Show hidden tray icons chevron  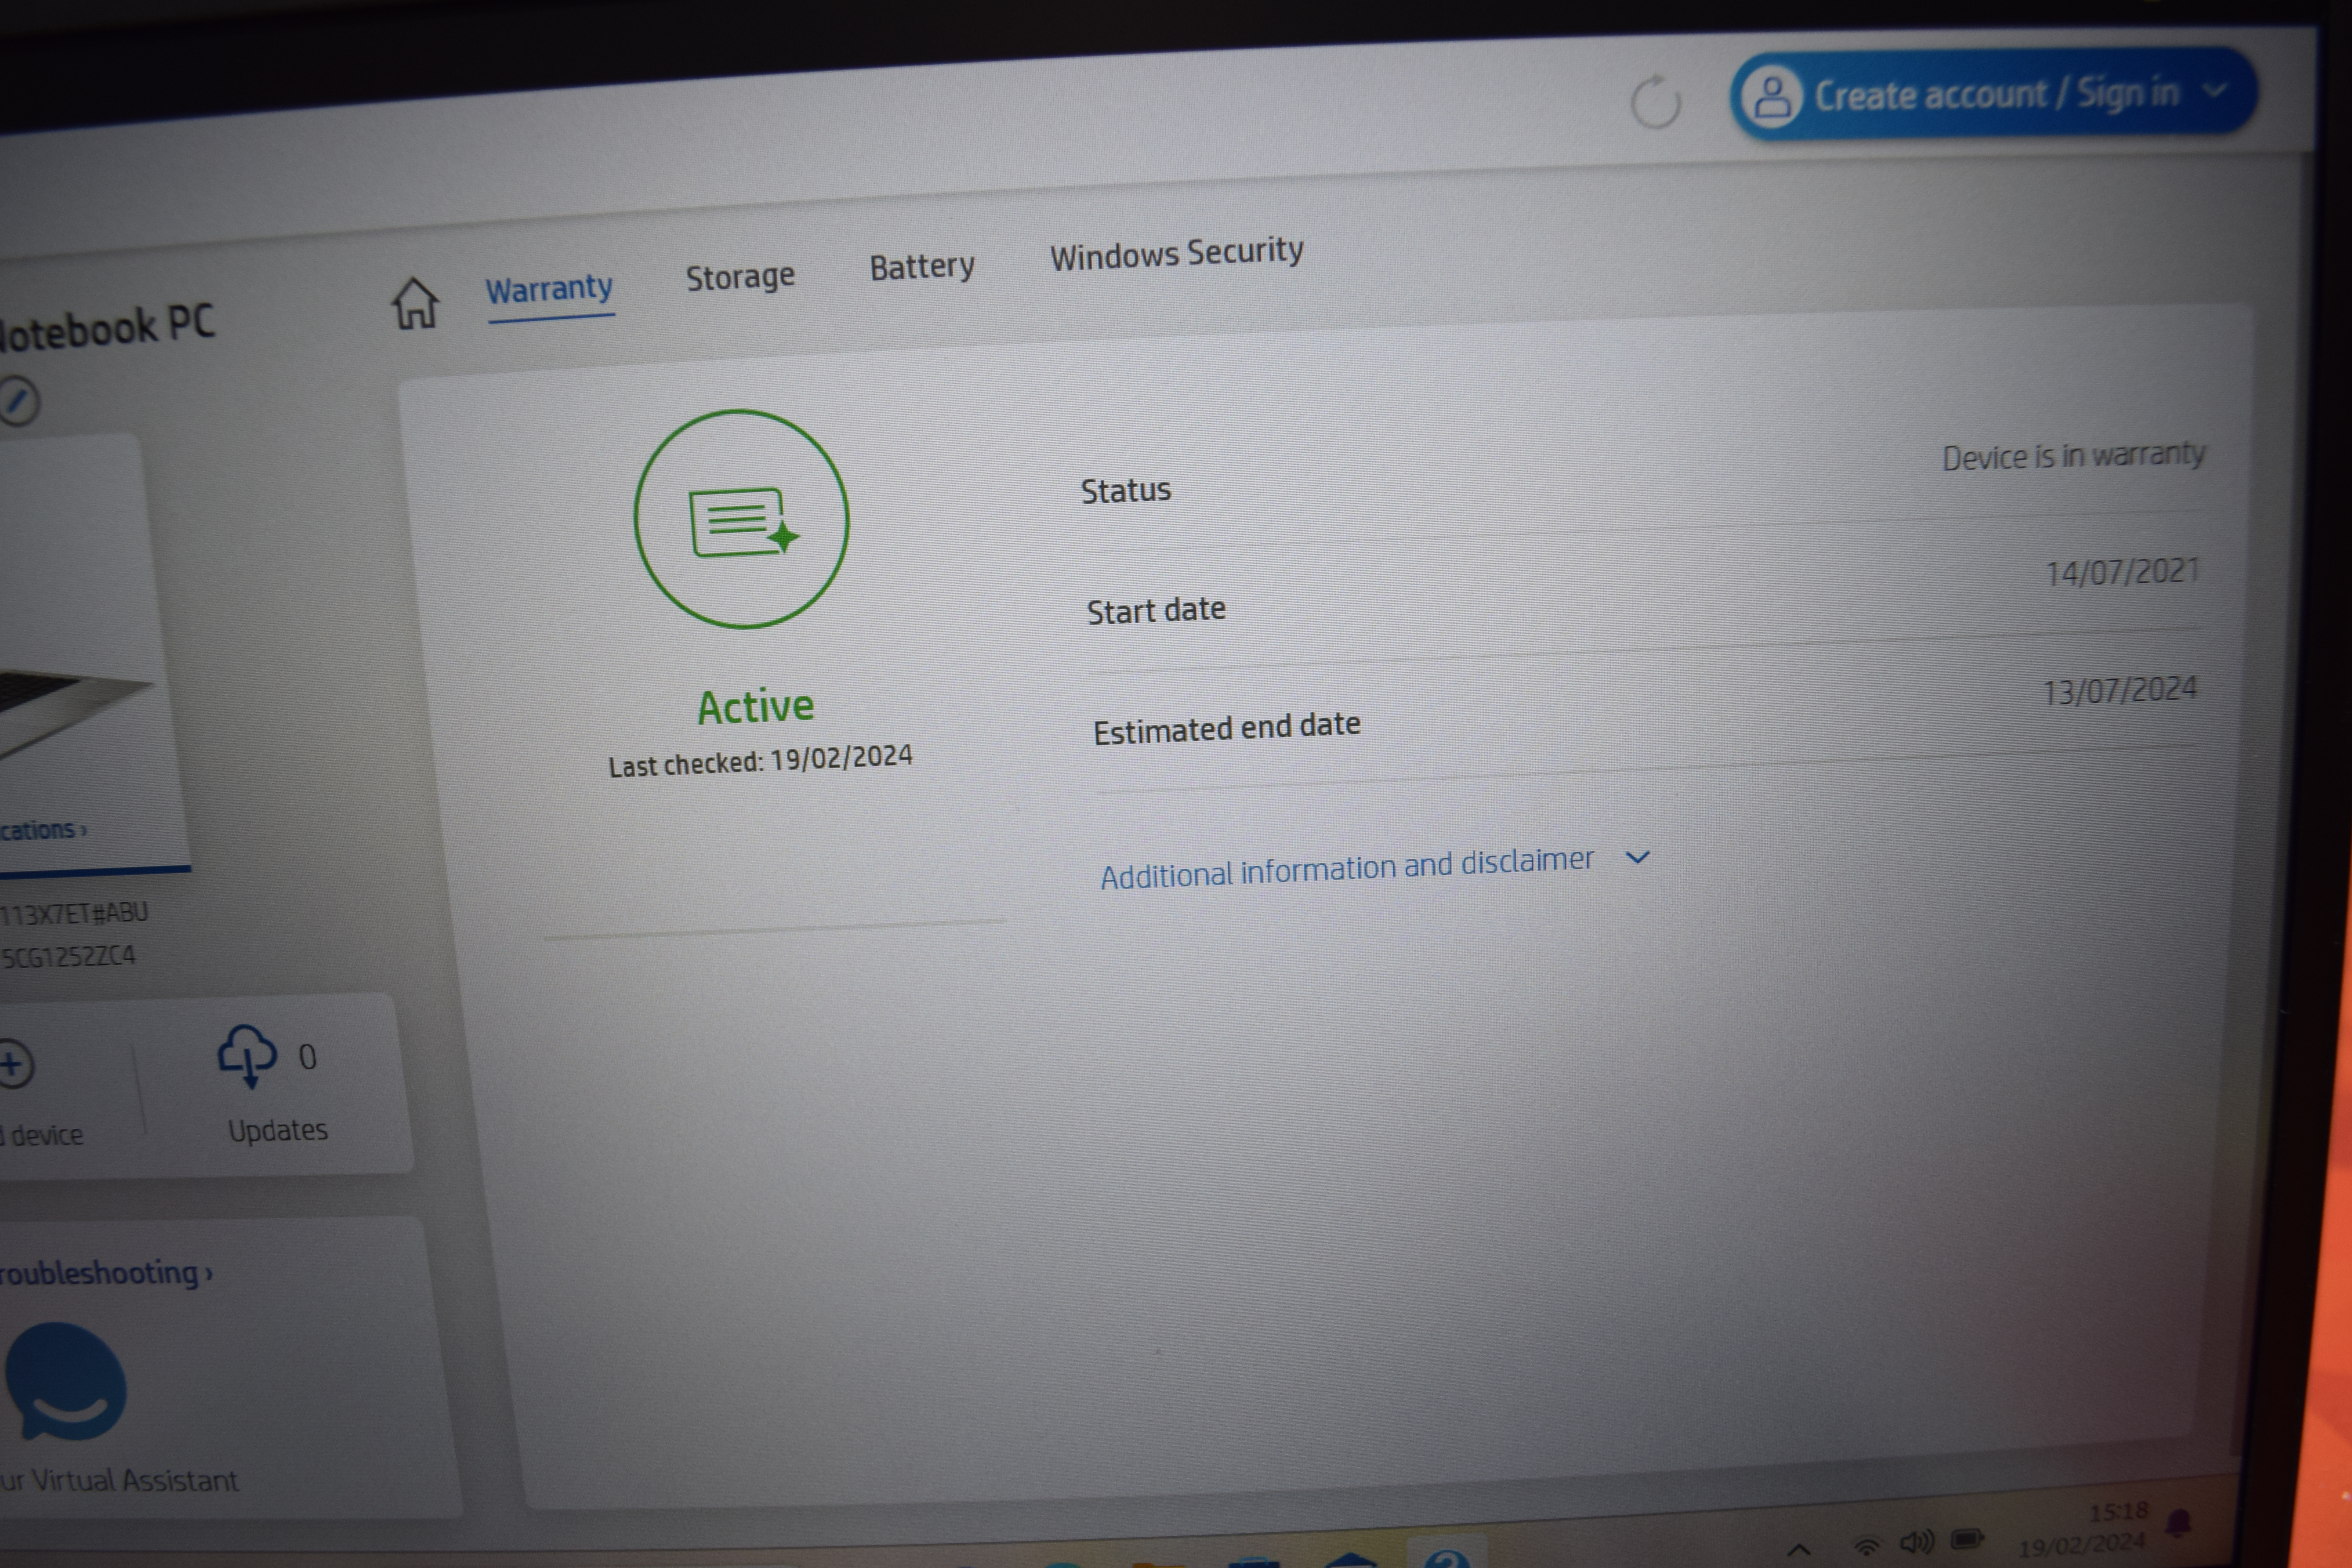(x=1799, y=1550)
